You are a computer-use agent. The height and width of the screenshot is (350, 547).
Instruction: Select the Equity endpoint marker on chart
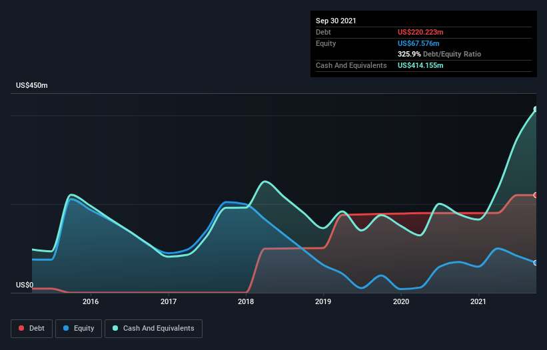tap(536, 263)
